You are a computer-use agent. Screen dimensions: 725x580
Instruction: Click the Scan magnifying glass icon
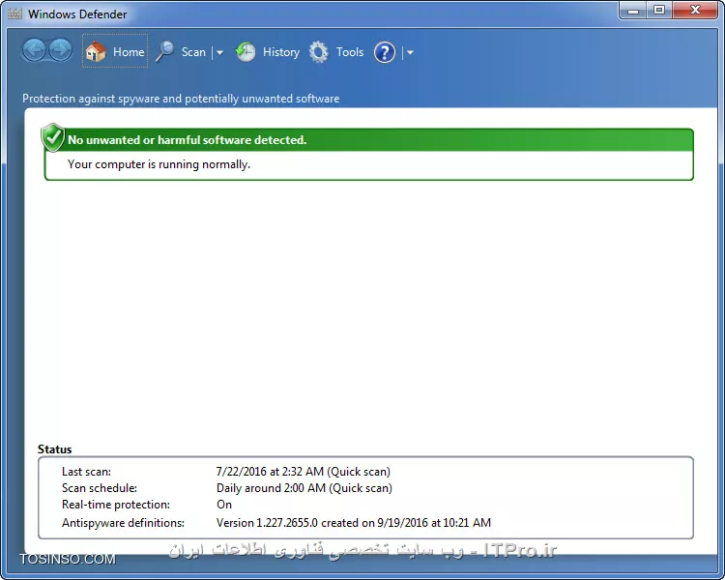tap(164, 51)
